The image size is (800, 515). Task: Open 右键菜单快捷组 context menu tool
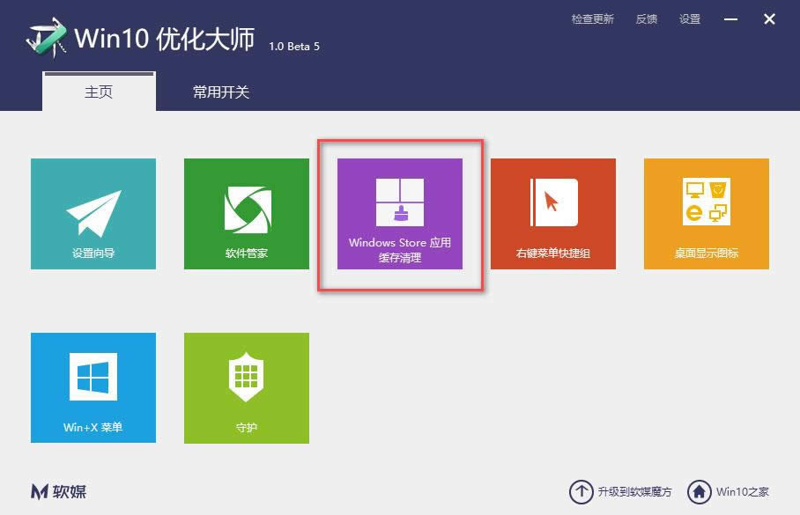click(552, 213)
